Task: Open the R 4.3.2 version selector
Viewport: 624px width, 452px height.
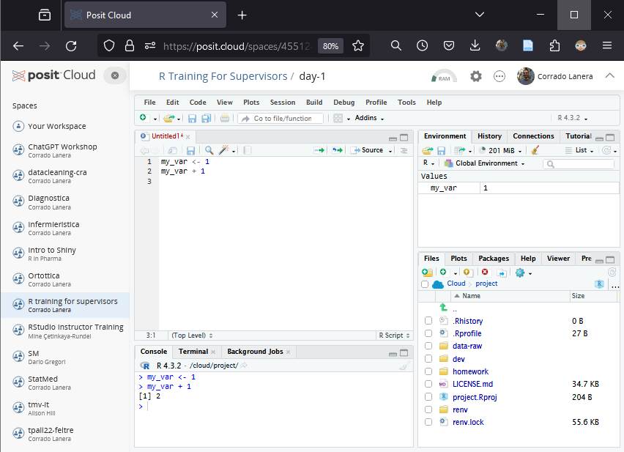Action: (x=573, y=118)
